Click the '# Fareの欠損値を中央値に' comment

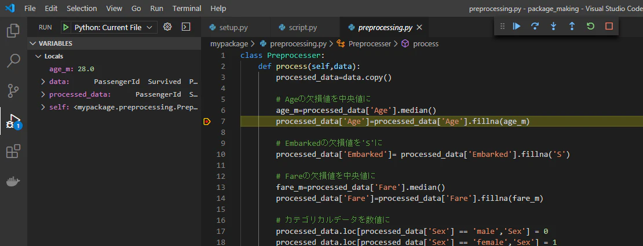coord(326,177)
